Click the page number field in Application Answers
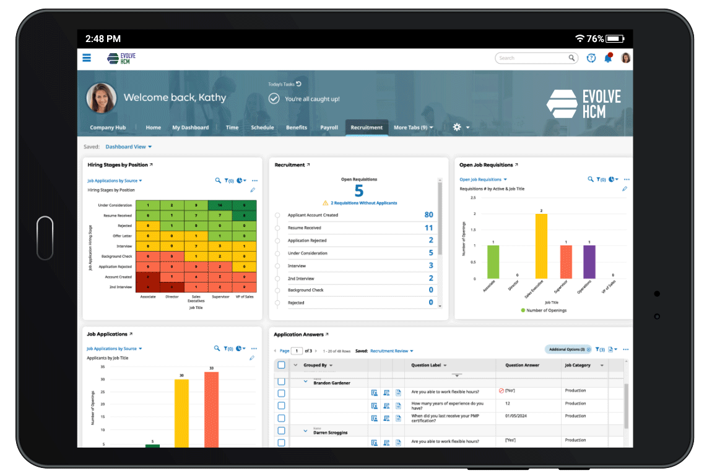 [x=297, y=351]
